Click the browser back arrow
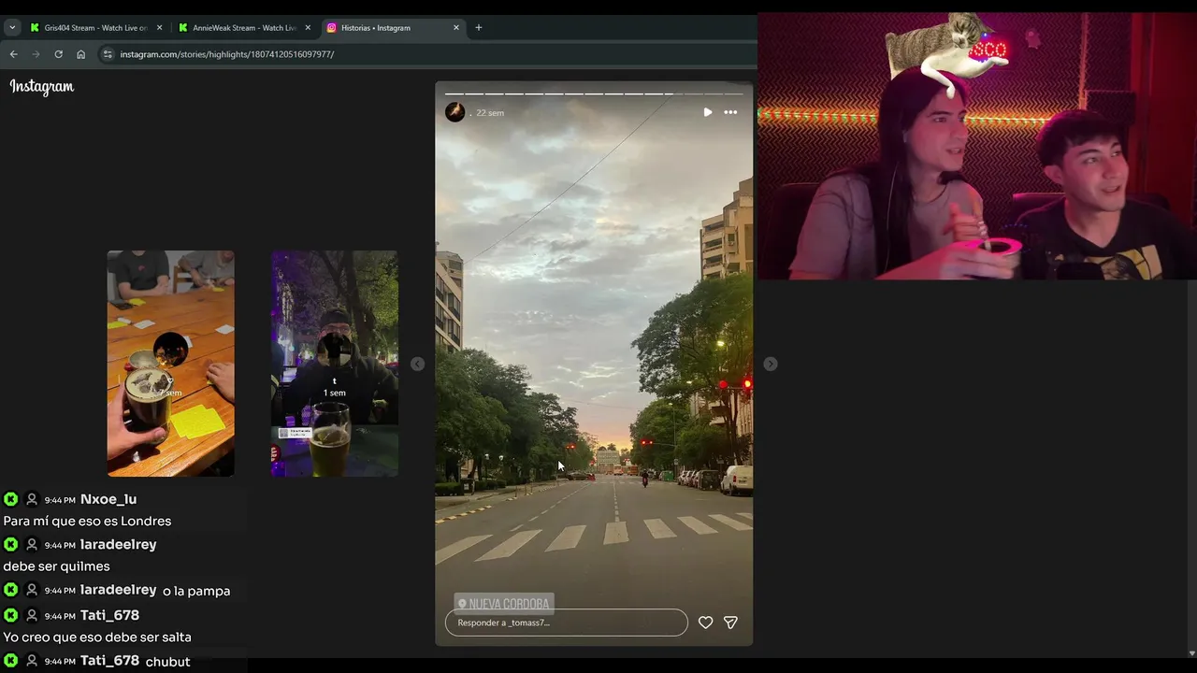 pyautogui.click(x=13, y=54)
